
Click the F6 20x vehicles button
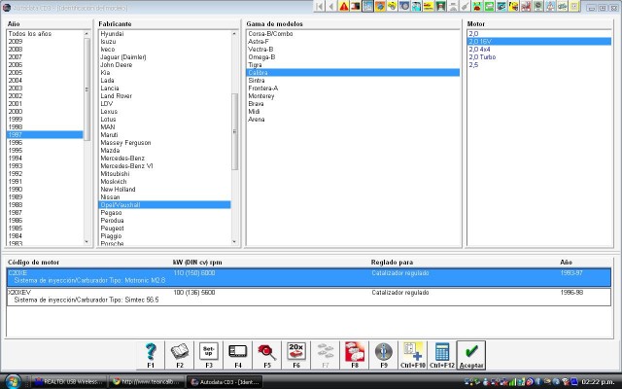(295, 355)
